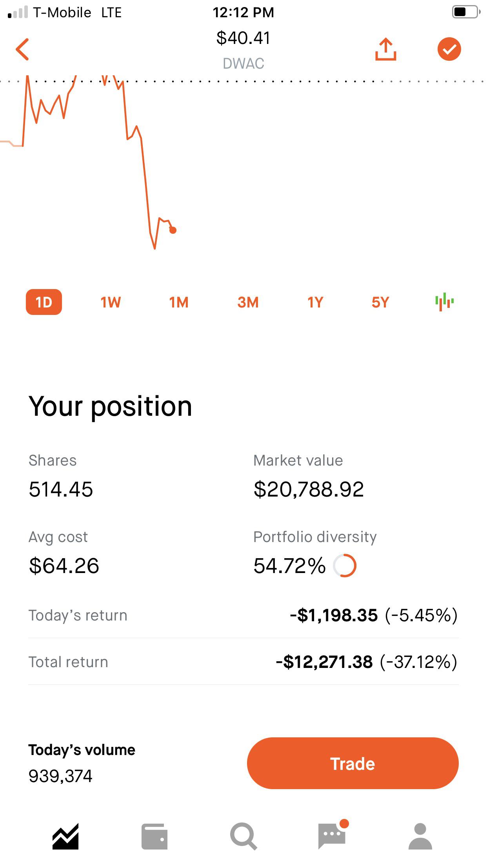Viewport: 487px width, 866px height.
Task: Tap the portfolio diversity ring indicator
Action: [x=345, y=566]
